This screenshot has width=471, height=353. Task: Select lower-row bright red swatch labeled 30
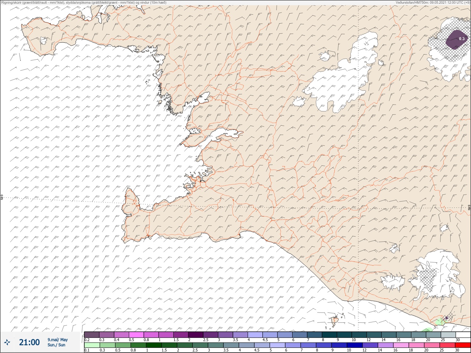(463, 345)
